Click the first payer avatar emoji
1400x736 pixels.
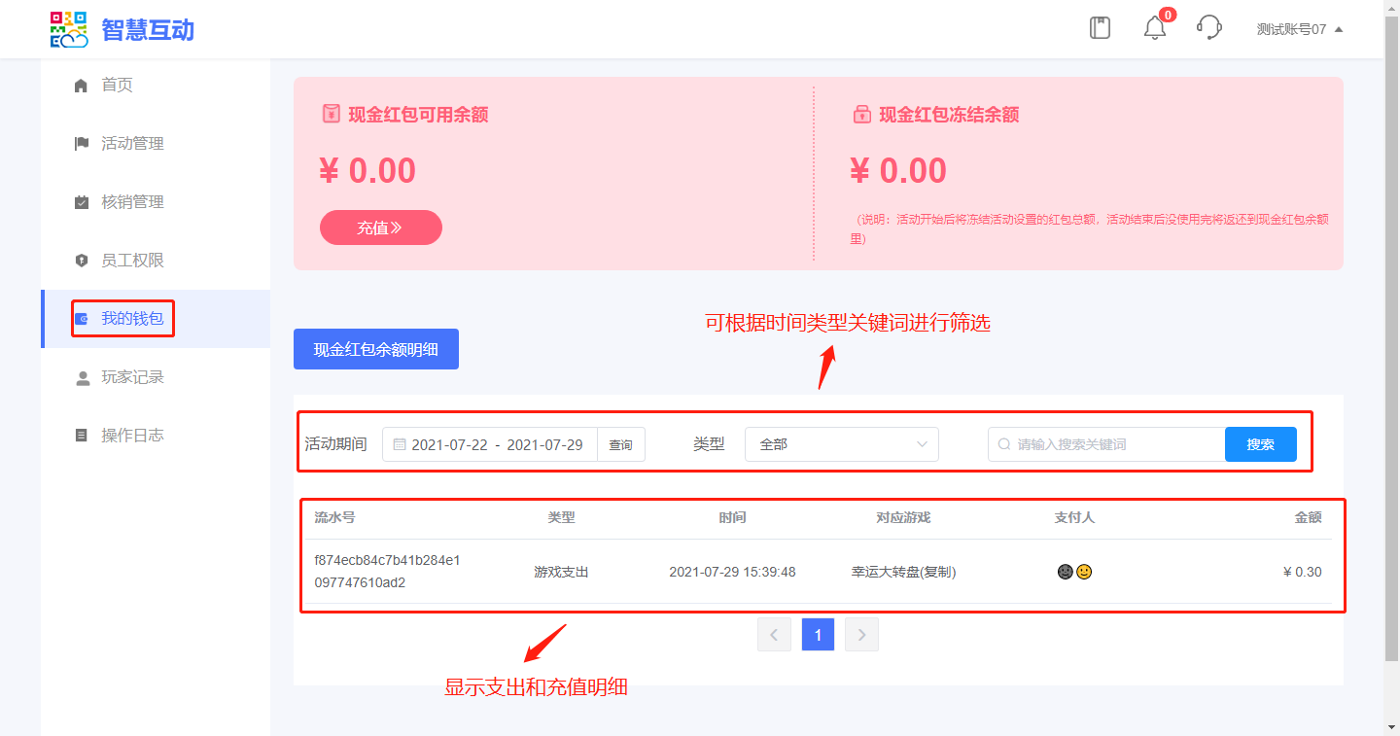(x=1066, y=572)
